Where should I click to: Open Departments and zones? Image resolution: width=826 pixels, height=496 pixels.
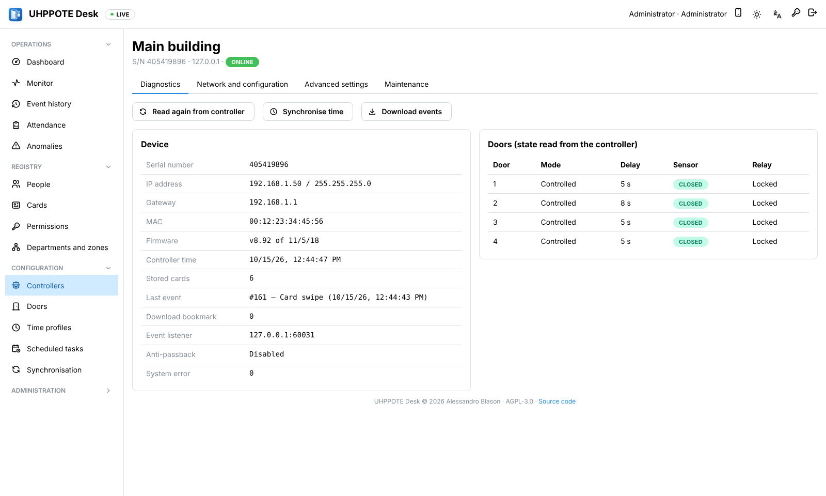click(x=61, y=247)
